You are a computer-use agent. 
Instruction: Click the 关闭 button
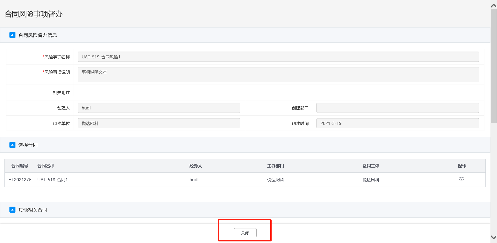(x=245, y=233)
